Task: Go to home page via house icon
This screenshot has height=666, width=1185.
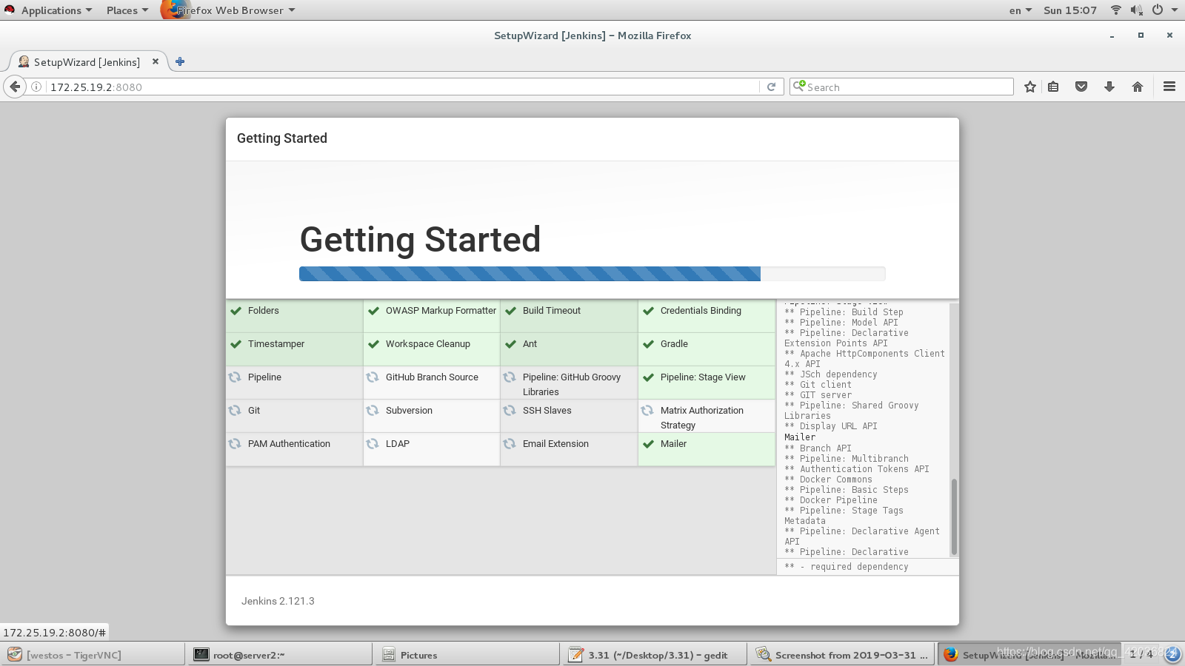Action: point(1138,87)
